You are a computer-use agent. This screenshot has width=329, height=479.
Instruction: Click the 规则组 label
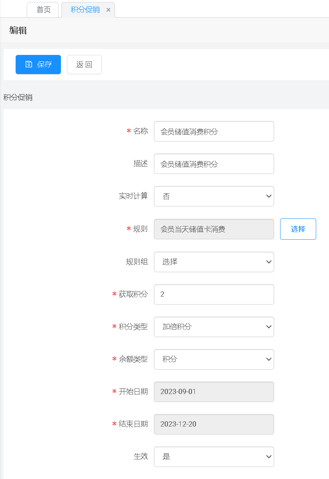point(137,261)
